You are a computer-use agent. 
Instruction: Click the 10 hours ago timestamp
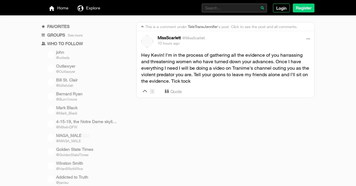pyautogui.click(x=168, y=43)
